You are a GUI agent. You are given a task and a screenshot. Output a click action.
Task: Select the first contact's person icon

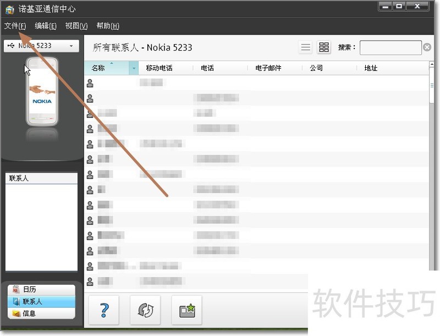(90, 83)
